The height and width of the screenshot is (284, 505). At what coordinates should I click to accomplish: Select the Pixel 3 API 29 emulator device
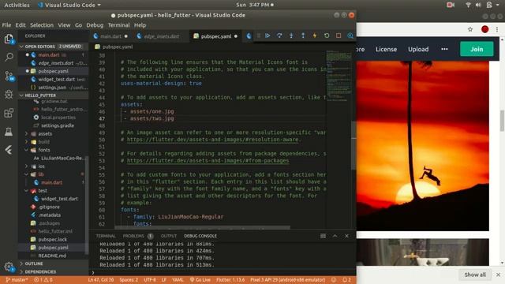coord(287,280)
